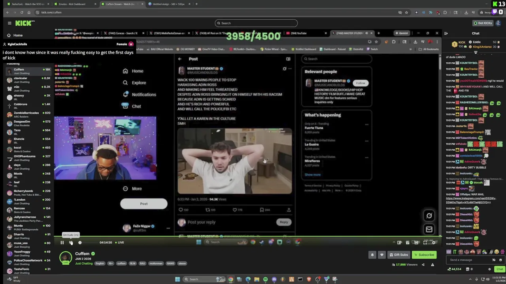Open the chat shop icon

[467, 269]
